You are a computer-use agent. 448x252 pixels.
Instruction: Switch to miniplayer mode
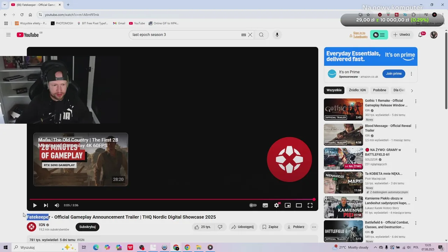click(288, 205)
